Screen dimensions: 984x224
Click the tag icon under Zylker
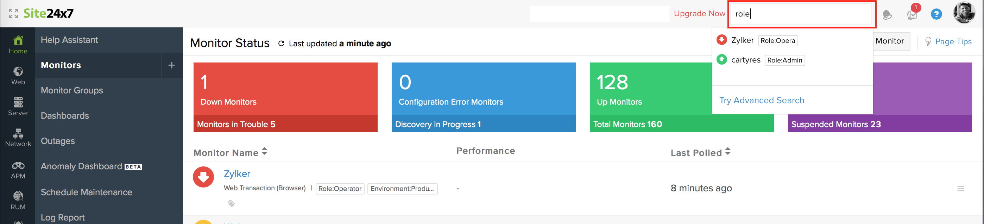click(231, 203)
